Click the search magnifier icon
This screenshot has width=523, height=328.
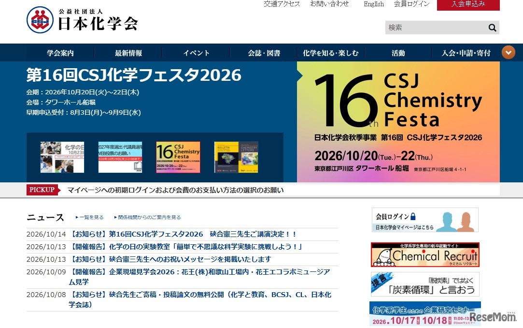coord(492,28)
